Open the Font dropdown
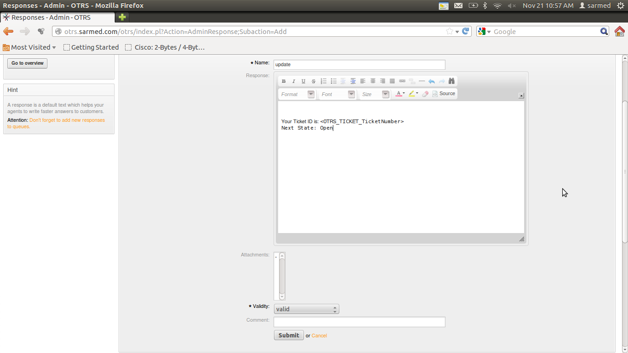 [x=337, y=94]
